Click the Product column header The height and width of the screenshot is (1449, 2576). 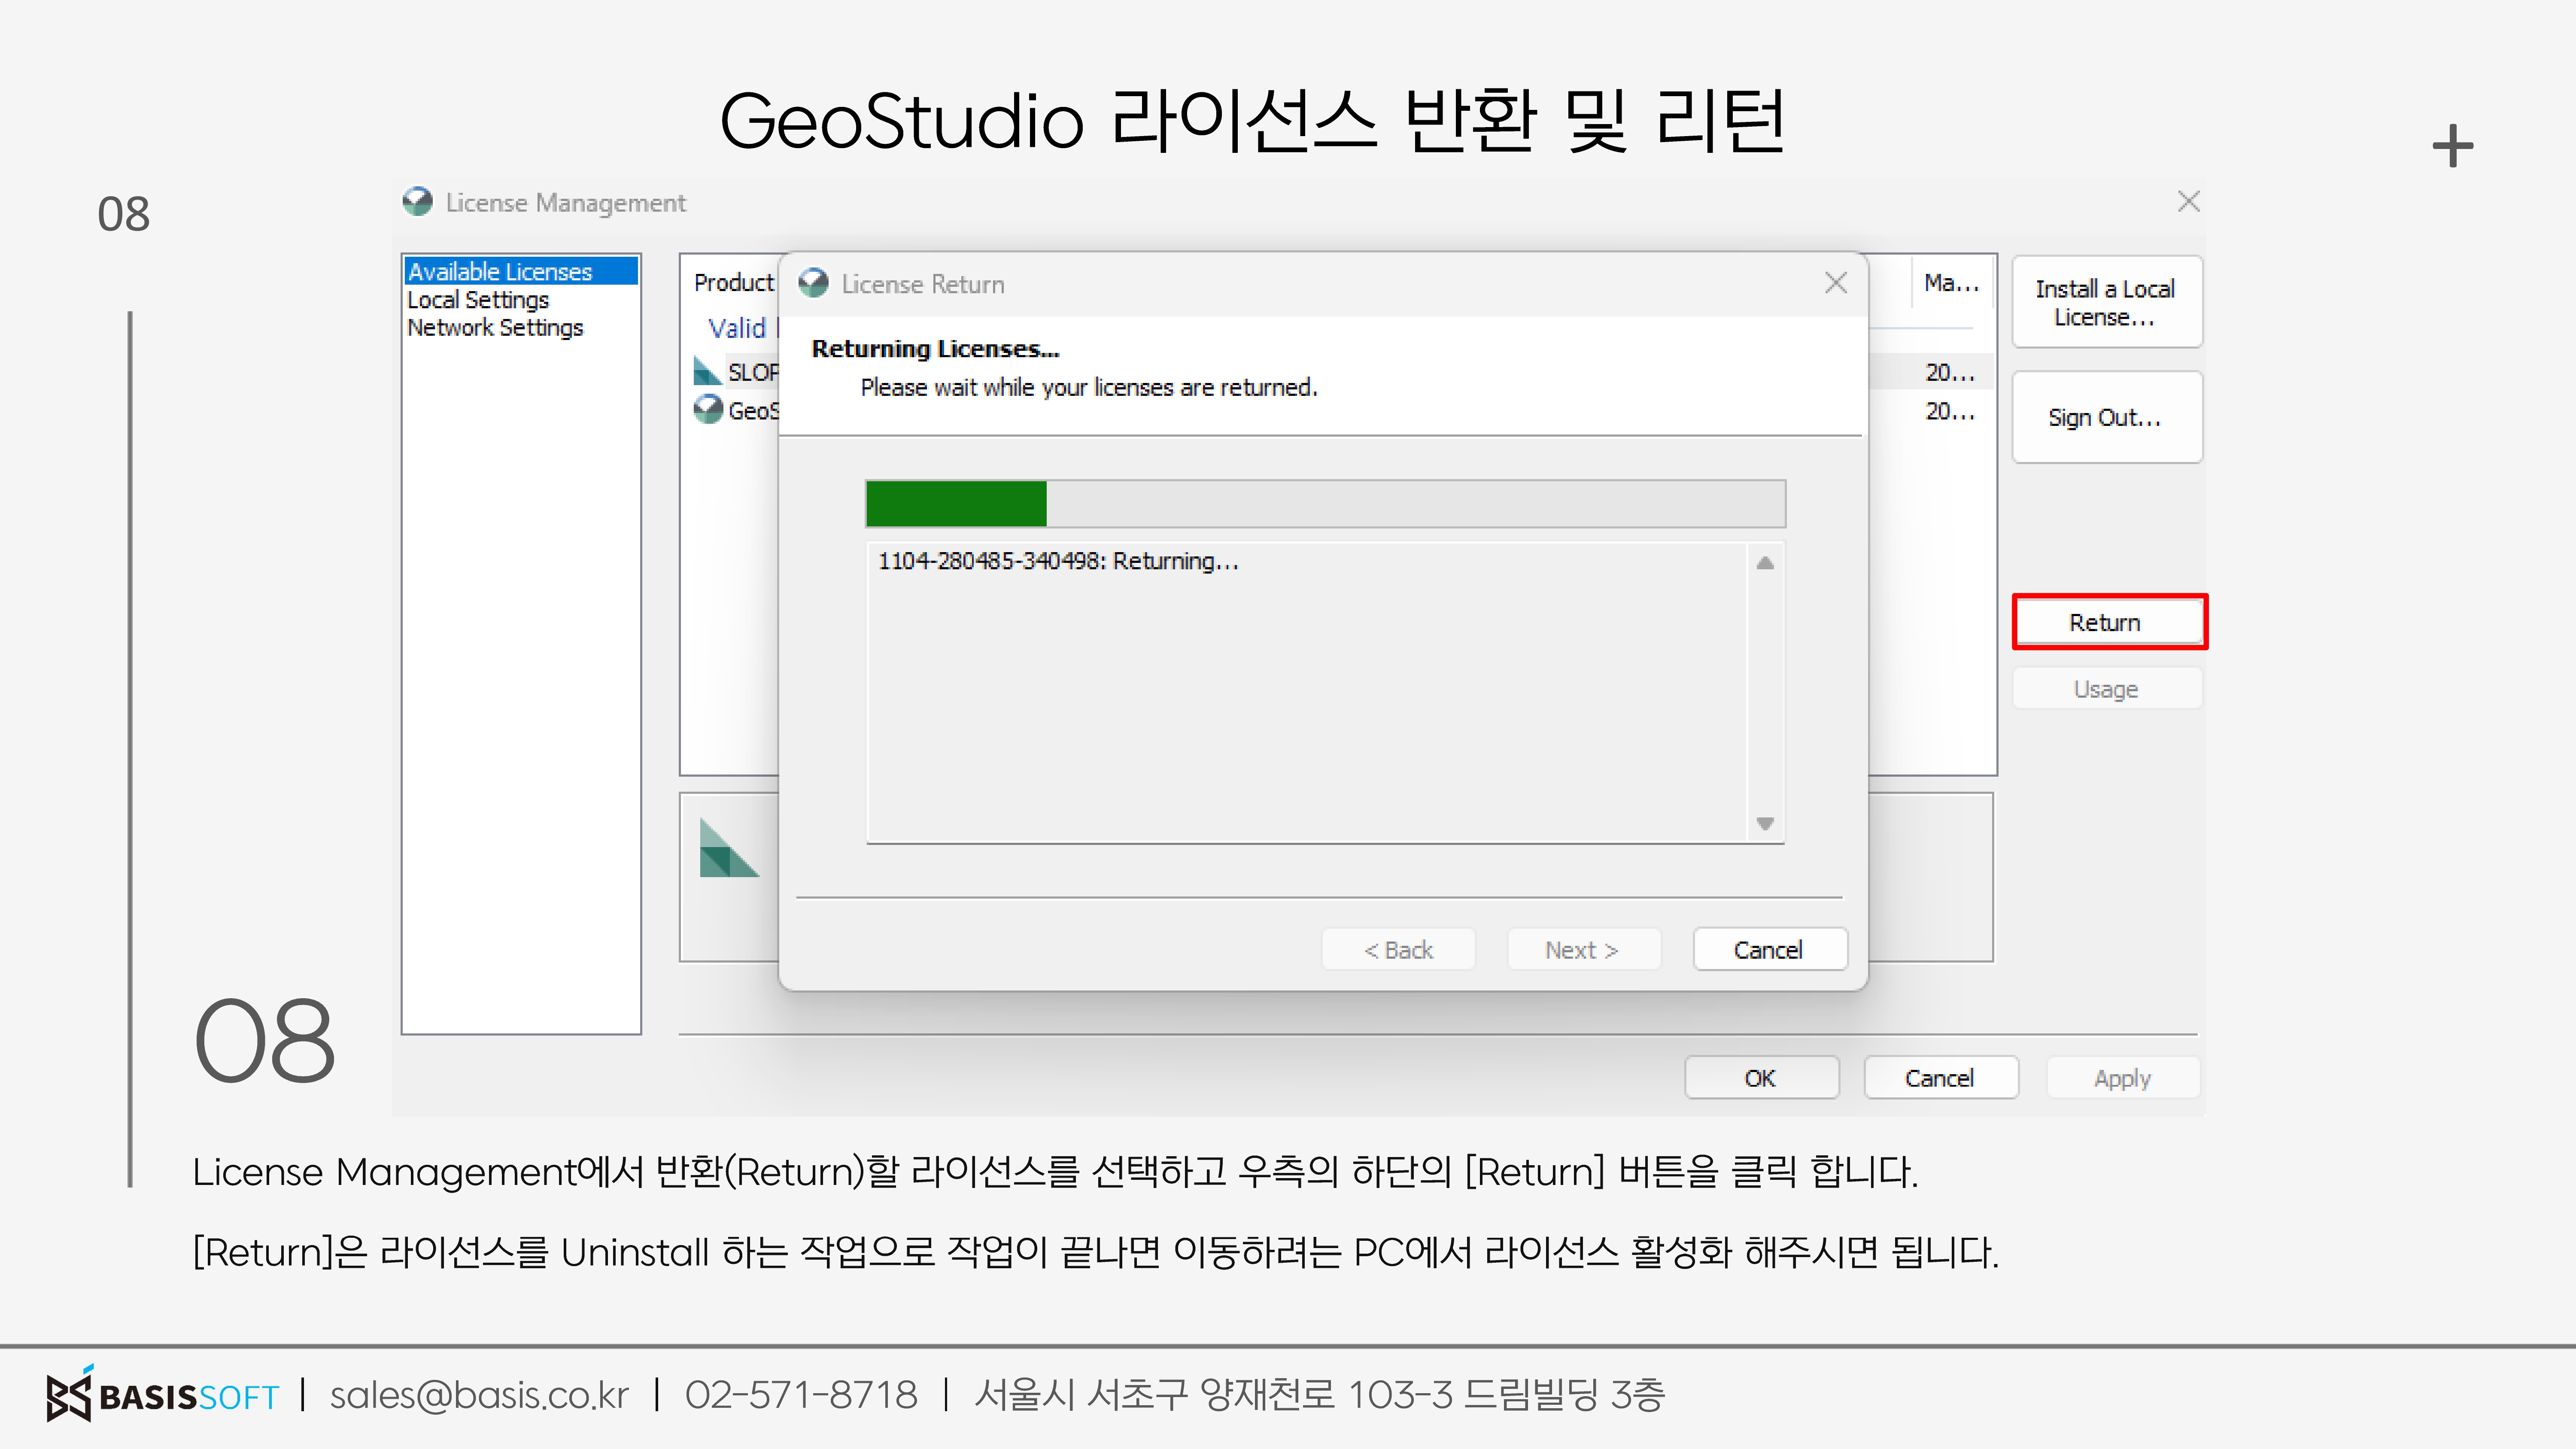734,283
